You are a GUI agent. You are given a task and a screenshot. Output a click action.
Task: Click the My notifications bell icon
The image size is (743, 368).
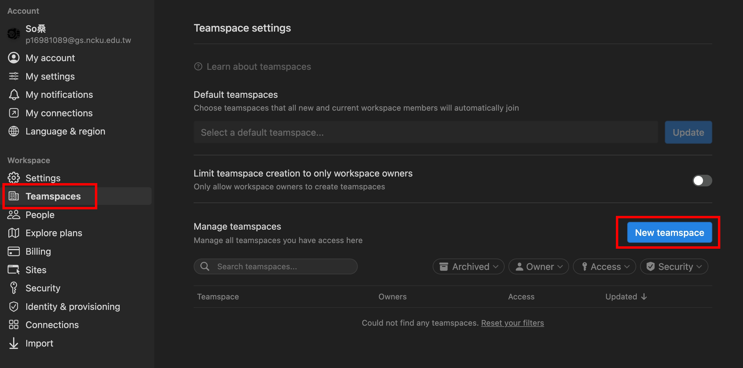click(13, 95)
